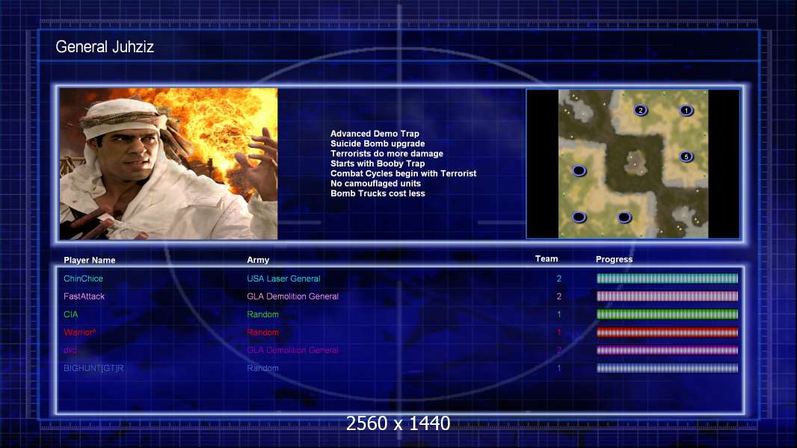Click the map preview thumbnail
The image size is (797, 448).
click(x=633, y=164)
